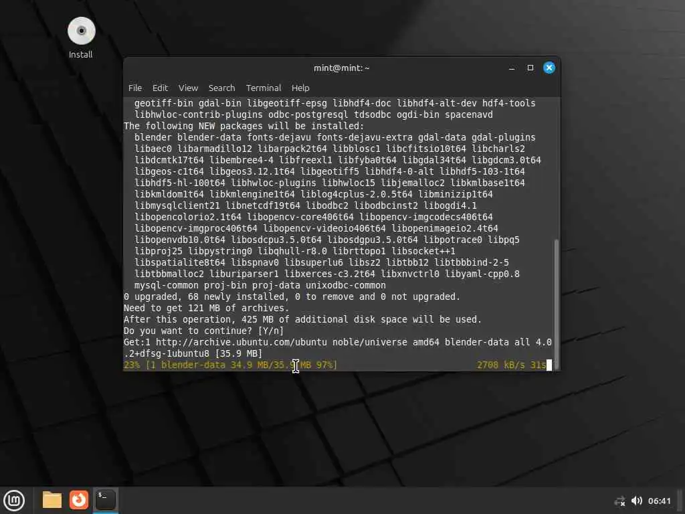Click the 'Do you want to continue? [Y/n]' line

(203, 331)
